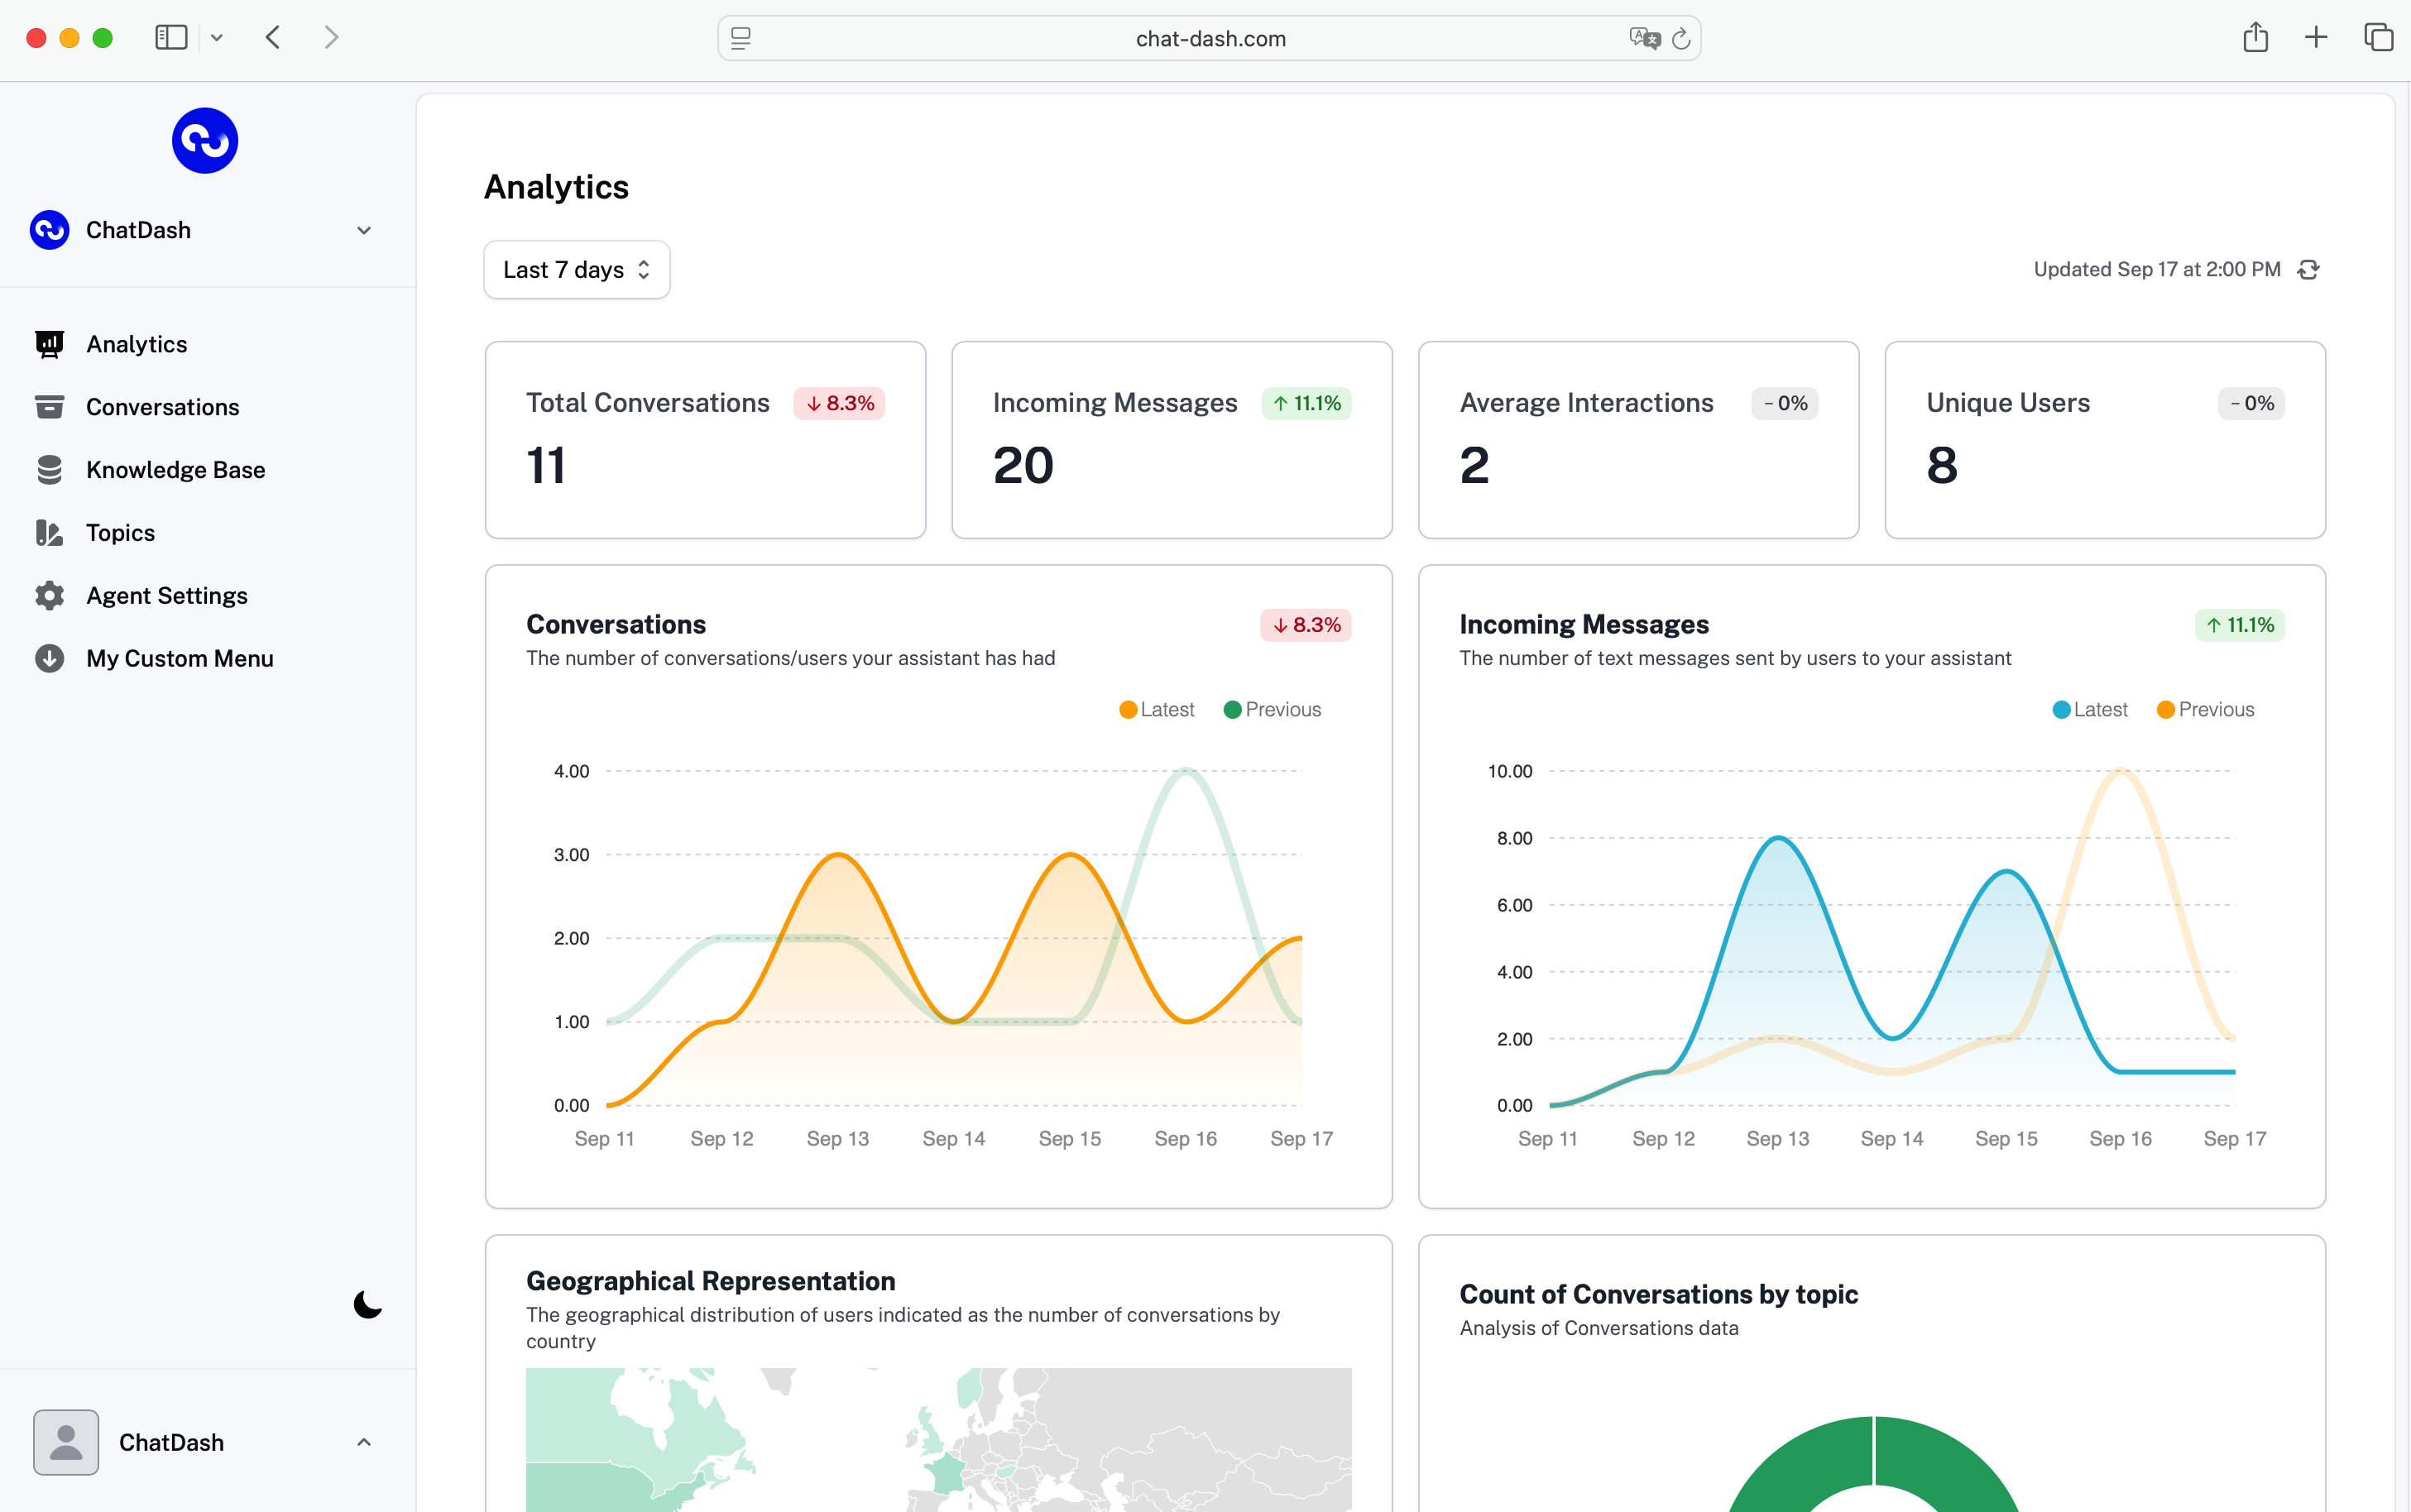This screenshot has width=2411, height=1512.
Task: Open the Last 7 days date range dropdown
Action: [576, 269]
